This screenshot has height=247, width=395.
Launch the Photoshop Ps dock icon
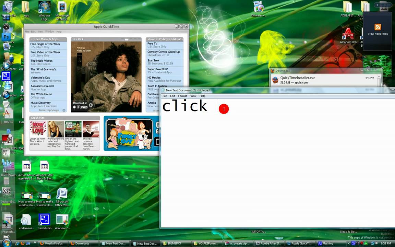pyautogui.click(x=6, y=37)
